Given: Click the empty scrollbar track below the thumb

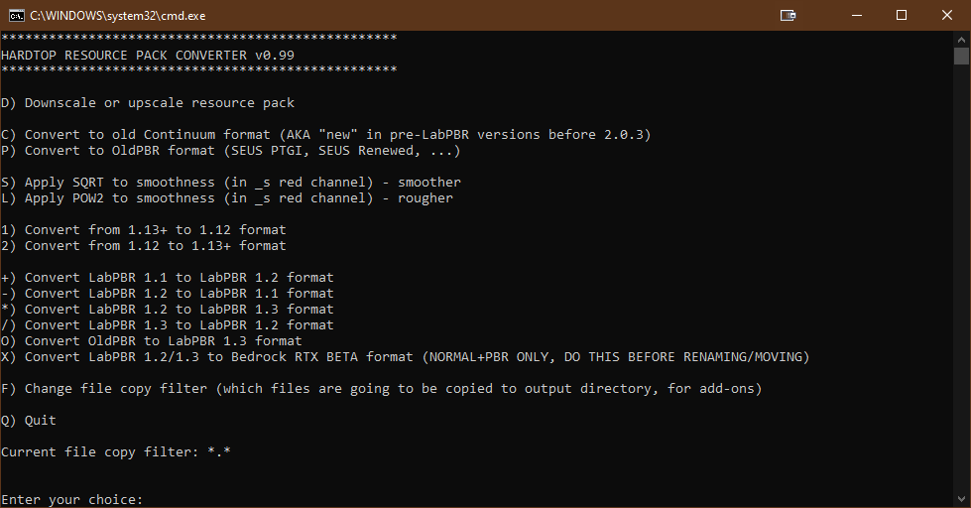Looking at the screenshot, I should coord(961,298).
